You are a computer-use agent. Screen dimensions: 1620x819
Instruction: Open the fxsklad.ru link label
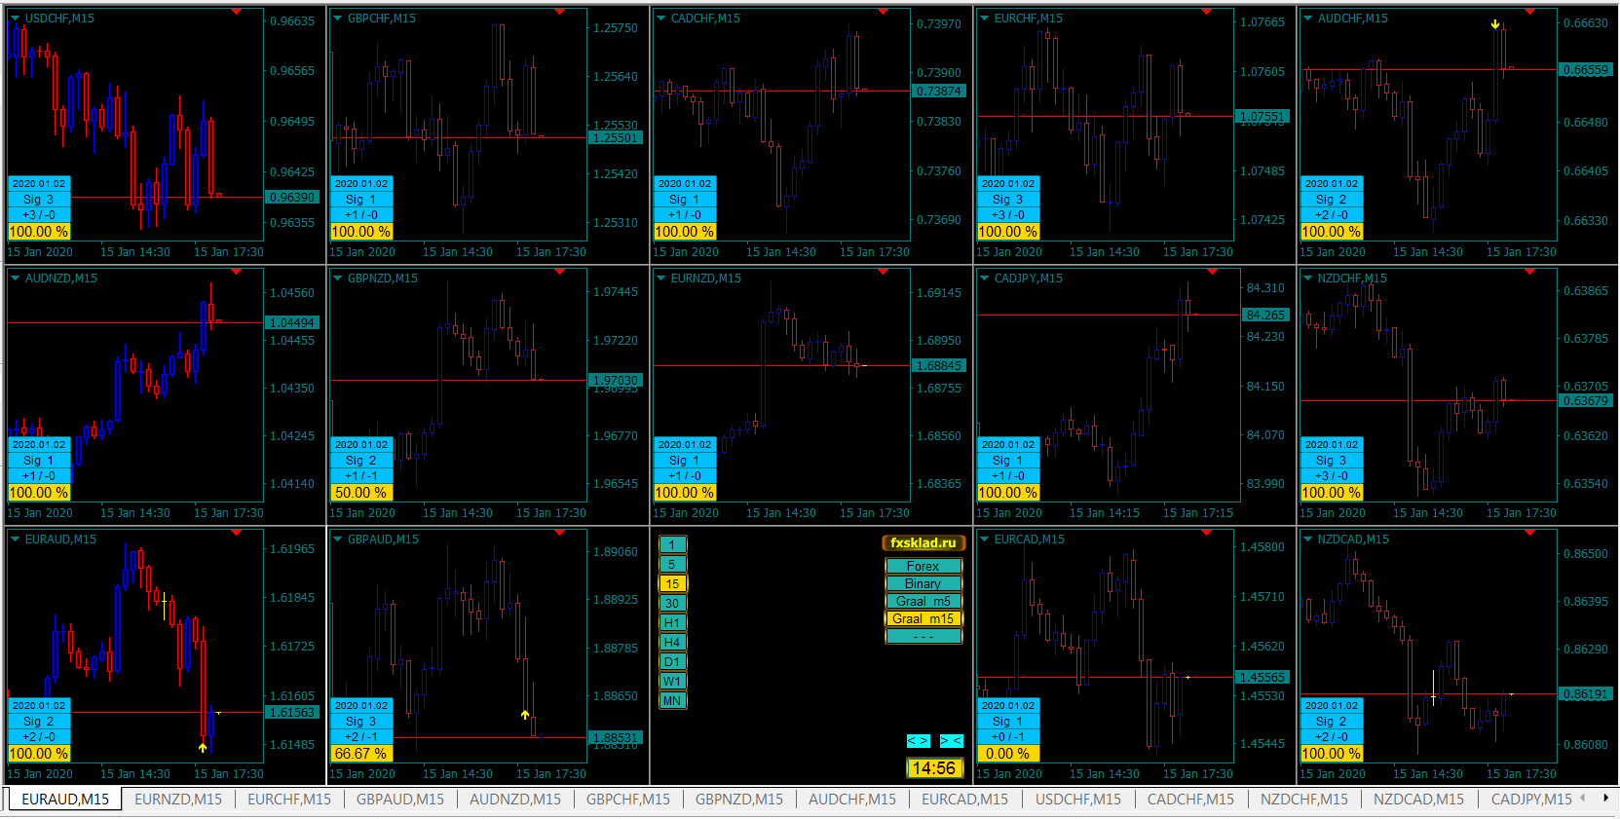pyautogui.click(x=923, y=543)
